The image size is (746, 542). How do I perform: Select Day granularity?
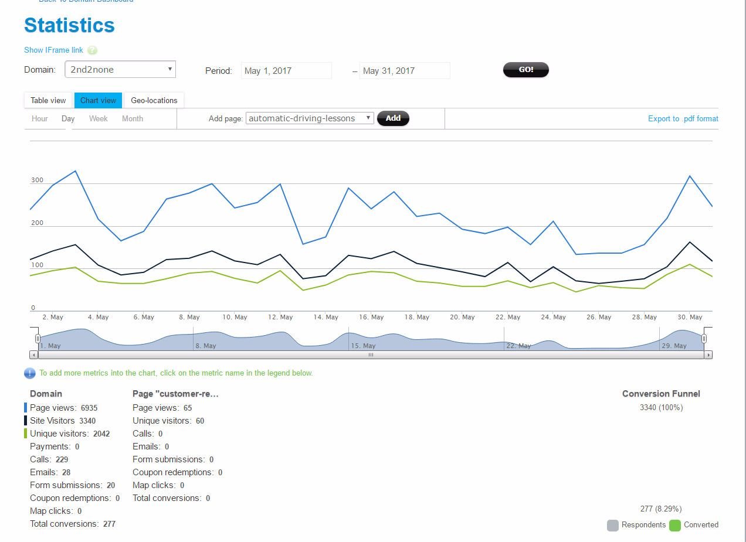click(68, 118)
